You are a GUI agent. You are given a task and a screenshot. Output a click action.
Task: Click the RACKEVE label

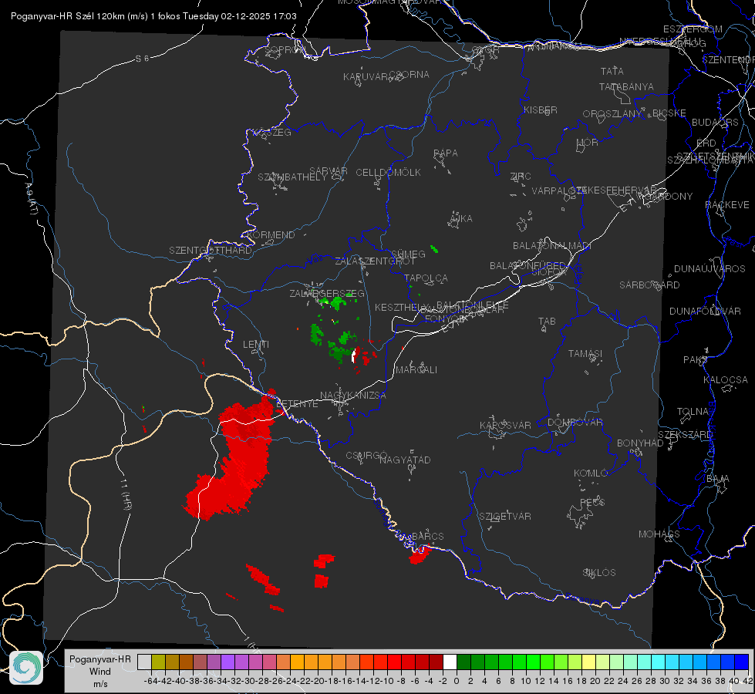click(727, 205)
